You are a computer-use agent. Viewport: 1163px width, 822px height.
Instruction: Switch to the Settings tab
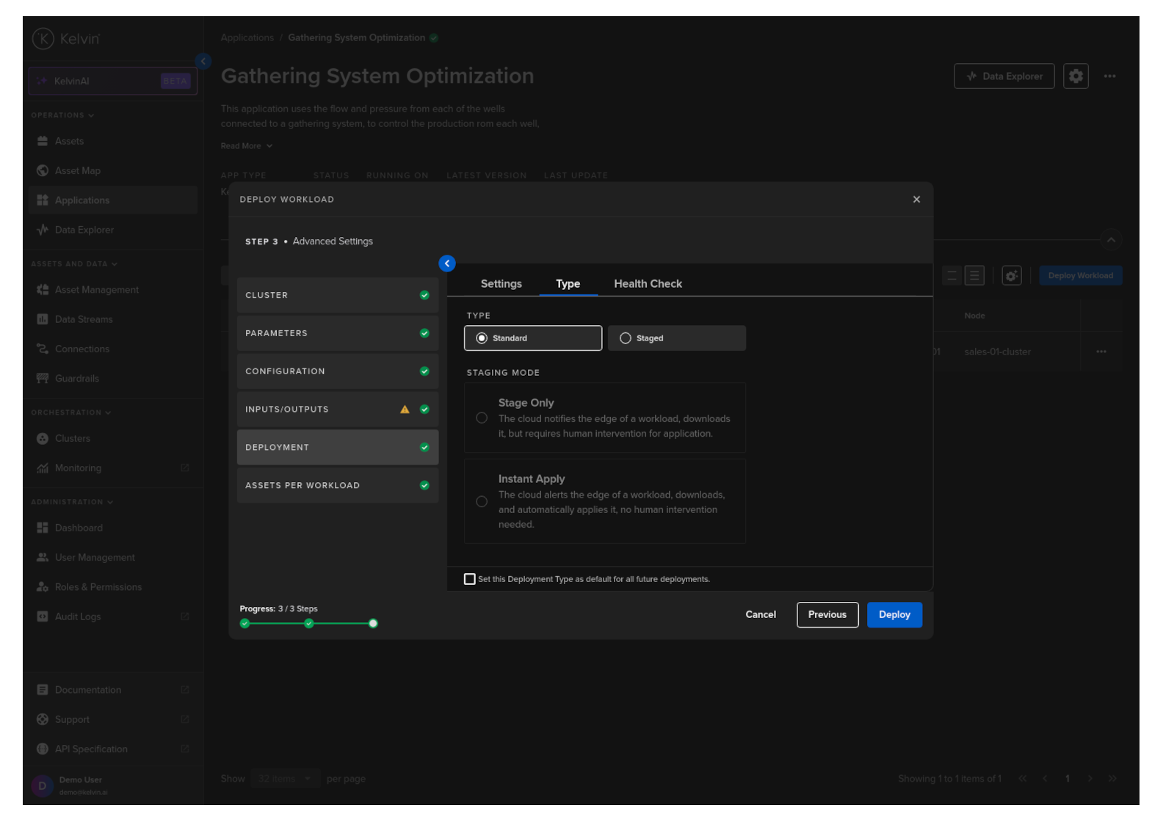click(x=501, y=284)
